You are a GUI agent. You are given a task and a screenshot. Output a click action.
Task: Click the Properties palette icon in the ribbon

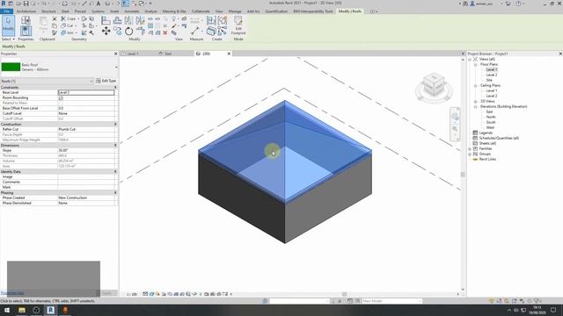click(26, 31)
